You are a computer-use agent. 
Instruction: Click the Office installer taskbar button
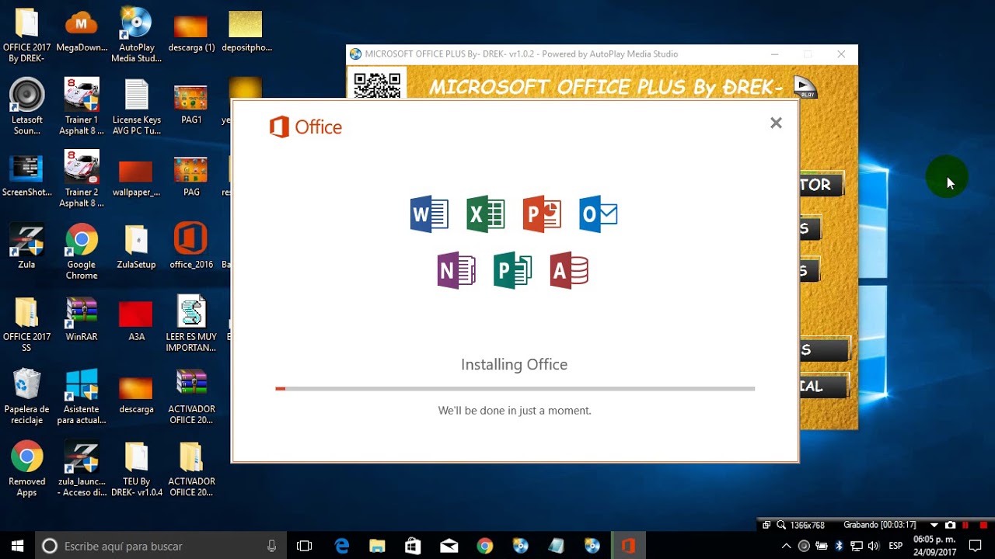[628, 546]
